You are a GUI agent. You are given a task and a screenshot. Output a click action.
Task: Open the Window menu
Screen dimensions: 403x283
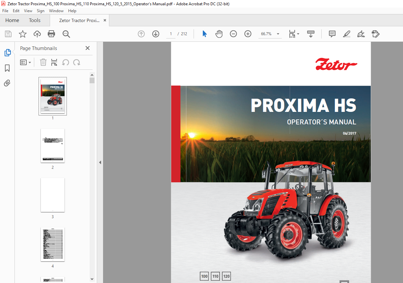56,11
